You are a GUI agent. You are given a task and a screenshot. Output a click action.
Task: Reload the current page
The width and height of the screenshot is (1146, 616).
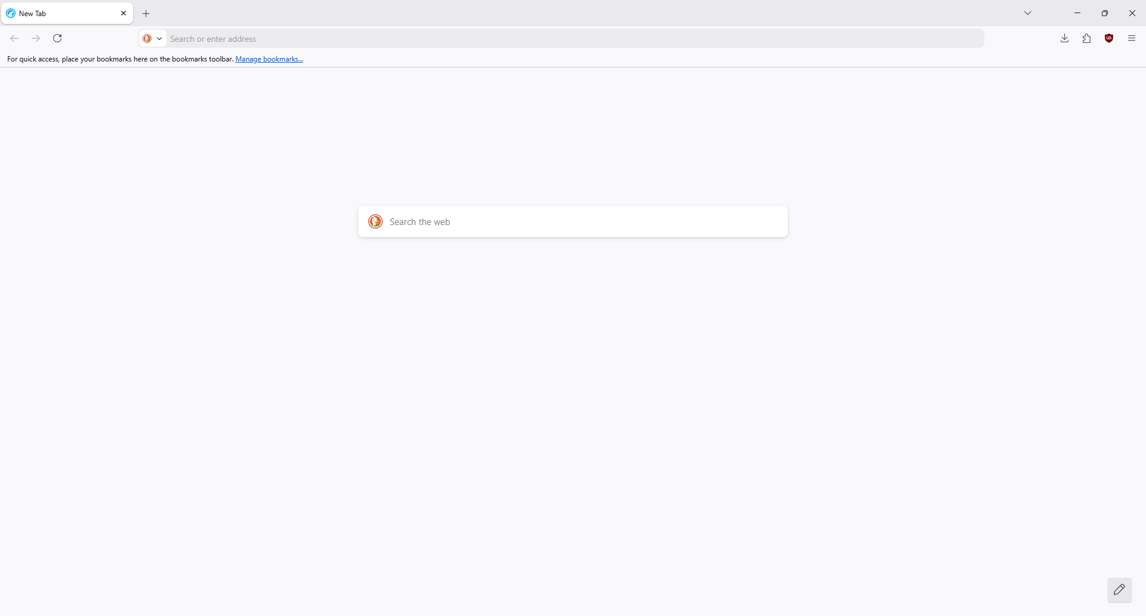(58, 39)
